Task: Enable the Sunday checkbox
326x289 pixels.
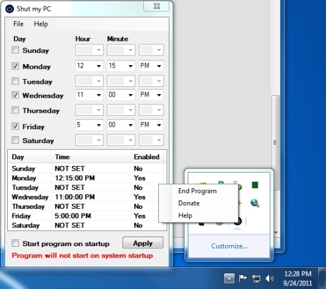Action: 15,50
